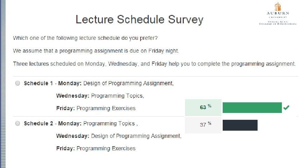Click the green checkmark beside the 63% bar

click(286, 108)
